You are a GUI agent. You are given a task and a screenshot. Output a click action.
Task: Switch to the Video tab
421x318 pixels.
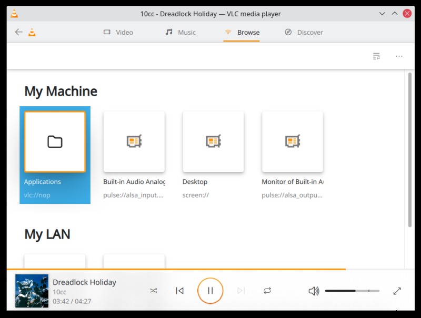pyautogui.click(x=118, y=32)
